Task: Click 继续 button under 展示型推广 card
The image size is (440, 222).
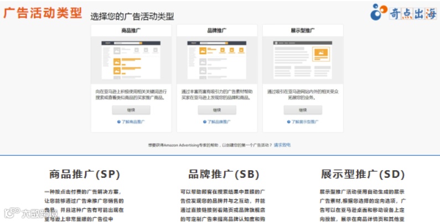Action: [x=303, y=110]
